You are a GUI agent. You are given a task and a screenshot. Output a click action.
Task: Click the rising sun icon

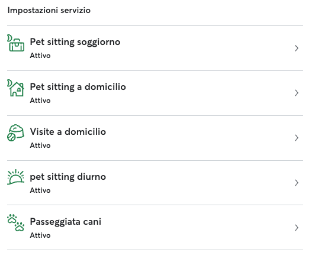15,177
